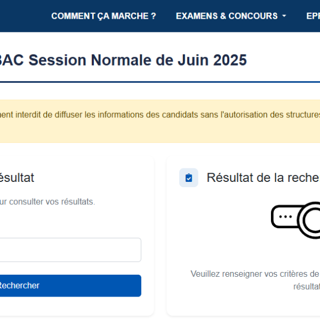The height and width of the screenshot is (320, 320).
Task: Click the Résultat de la recherche card heading
Action: pyautogui.click(x=263, y=178)
